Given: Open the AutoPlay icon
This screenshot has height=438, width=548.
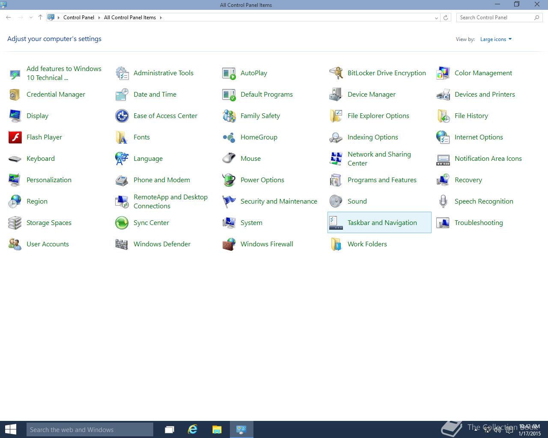Looking at the screenshot, I should [229, 73].
